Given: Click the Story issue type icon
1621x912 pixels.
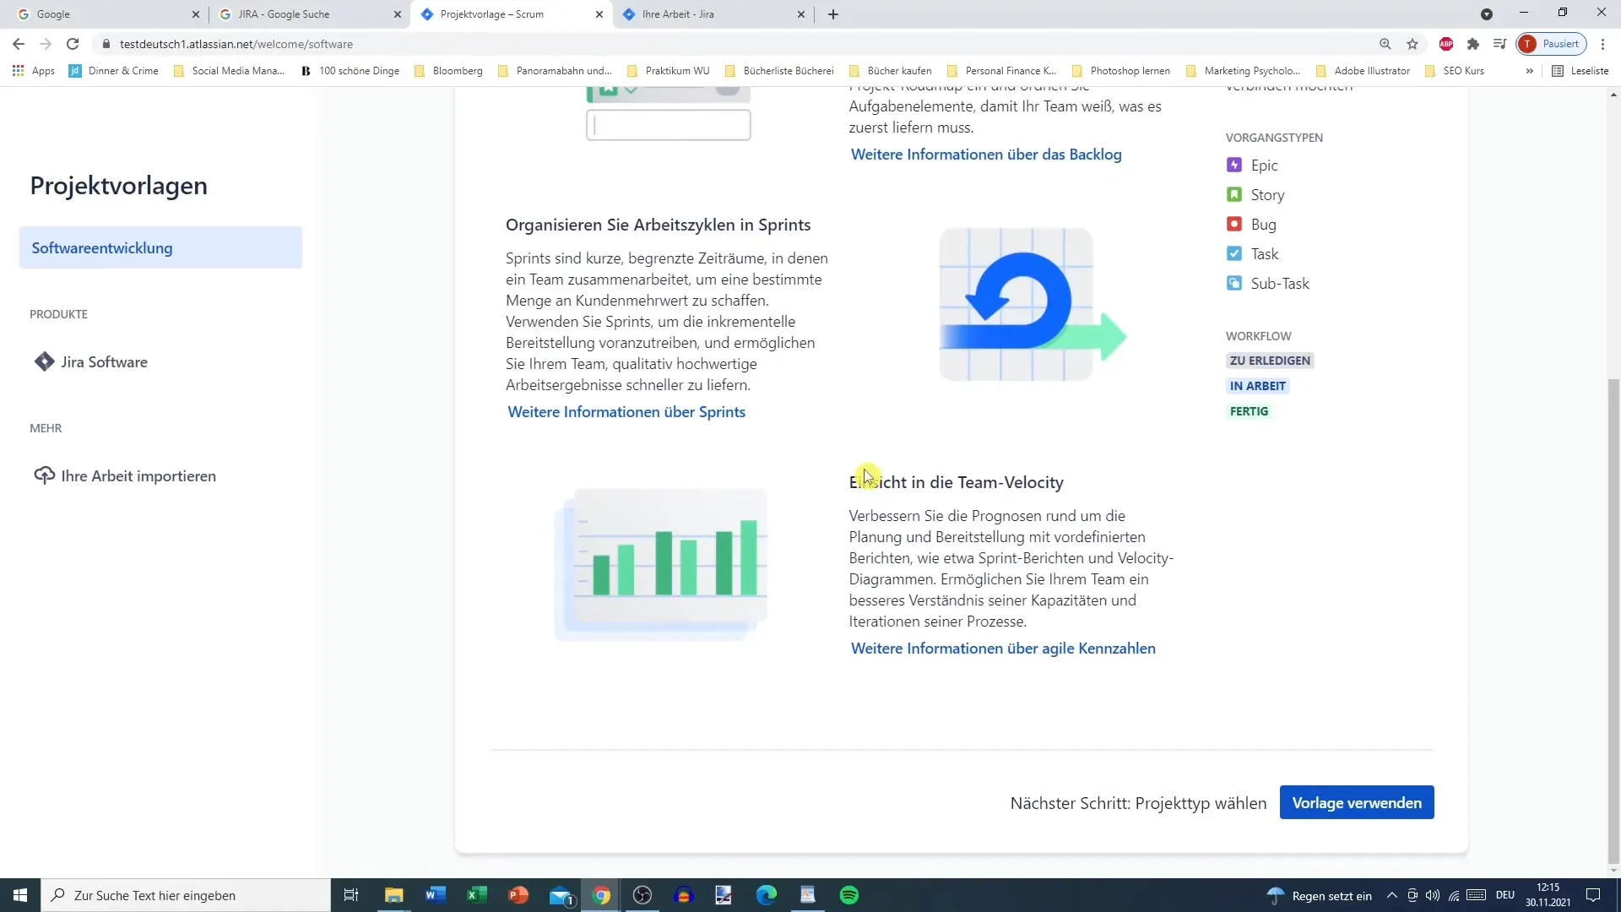Looking at the screenshot, I should click(x=1234, y=195).
